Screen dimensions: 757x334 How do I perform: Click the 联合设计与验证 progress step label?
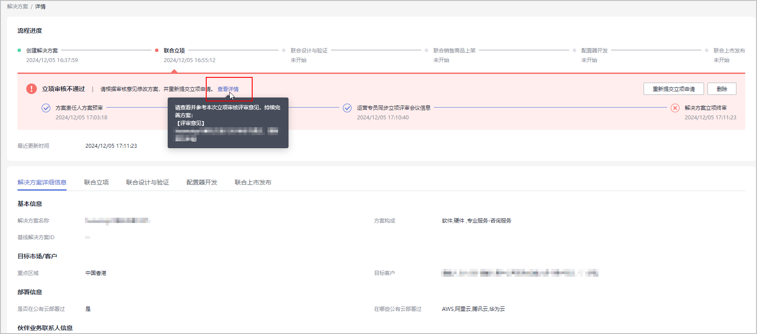coord(309,51)
